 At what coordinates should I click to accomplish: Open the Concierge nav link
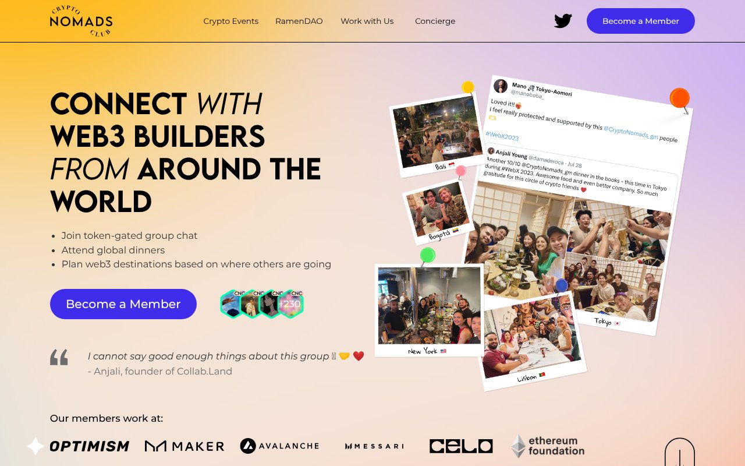435,21
